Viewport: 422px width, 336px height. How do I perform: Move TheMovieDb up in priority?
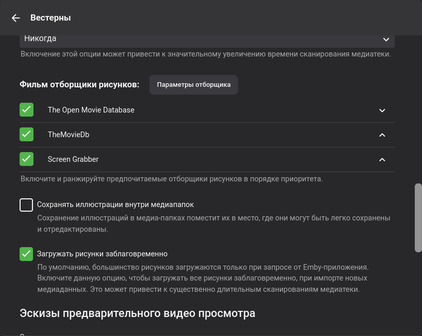pos(382,135)
